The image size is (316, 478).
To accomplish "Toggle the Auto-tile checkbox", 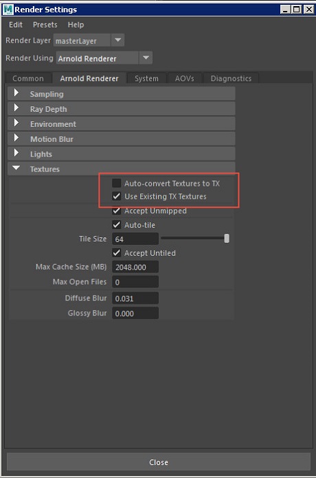I will 116,225.
